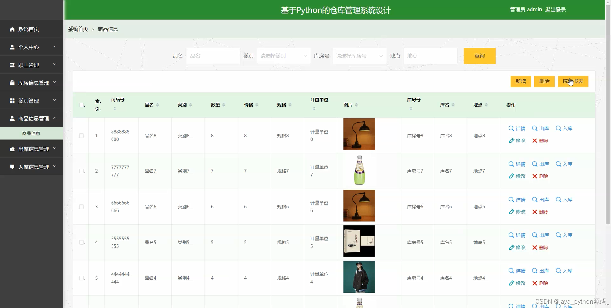611x308 pixels.
Task: Open details for the 品名4 row
Action: point(517,271)
